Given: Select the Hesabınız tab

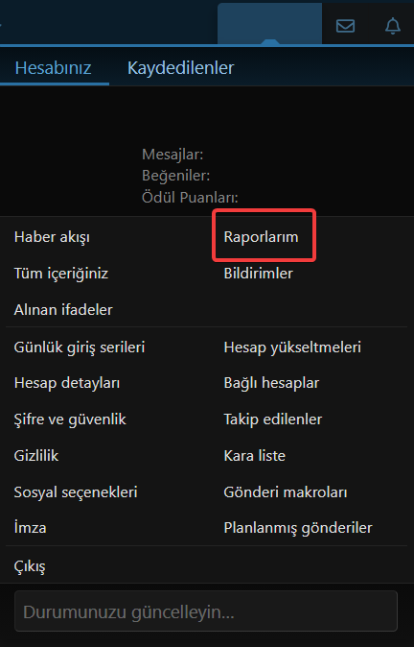Looking at the screenshot, I should tap(53, 67).
